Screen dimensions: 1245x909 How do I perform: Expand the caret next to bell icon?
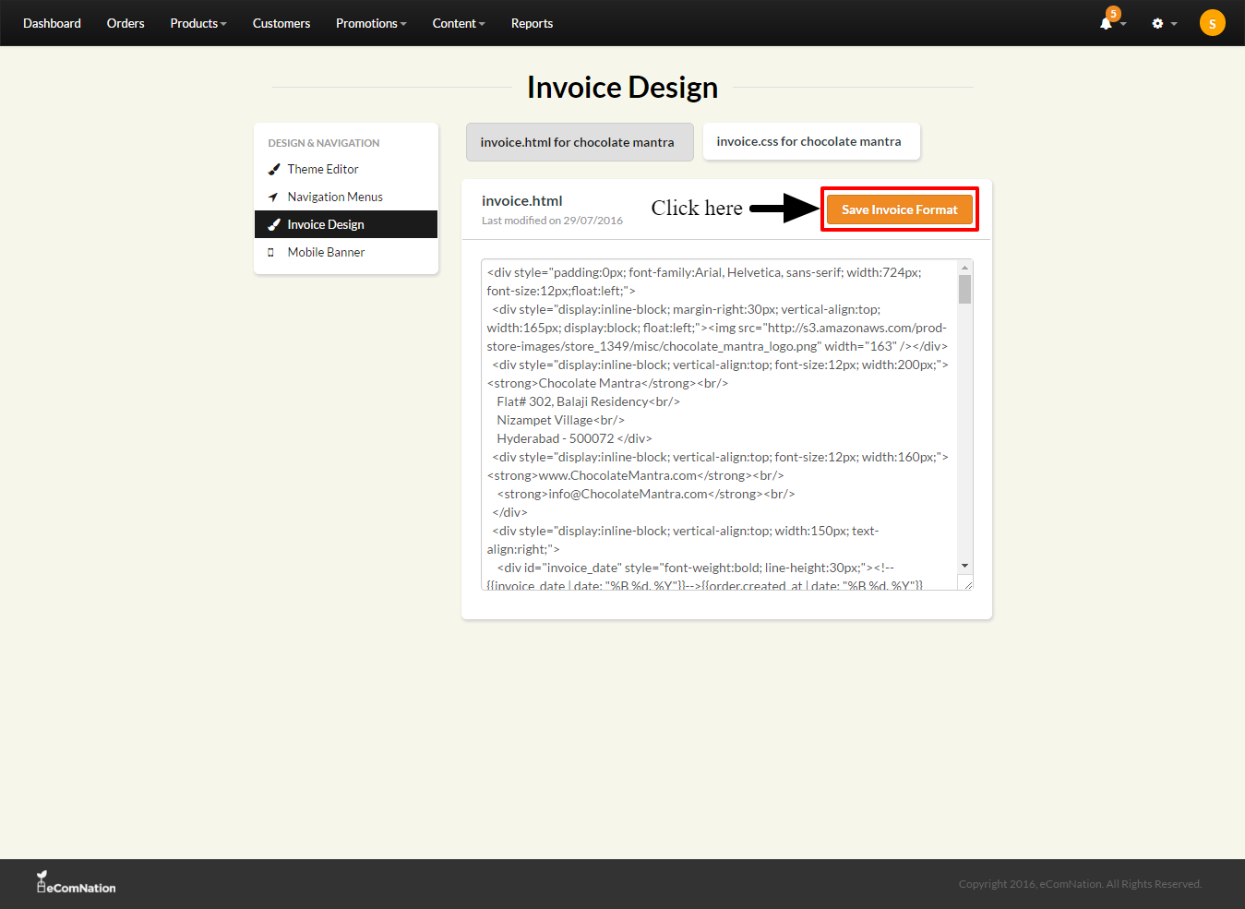[1123, 24]
